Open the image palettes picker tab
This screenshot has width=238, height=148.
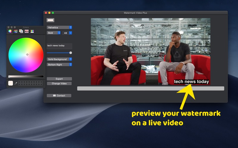pos(26,31)
